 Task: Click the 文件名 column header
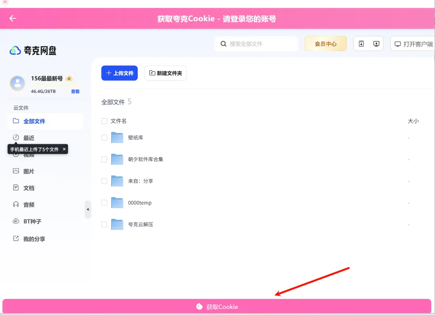(x=118, y=121)
